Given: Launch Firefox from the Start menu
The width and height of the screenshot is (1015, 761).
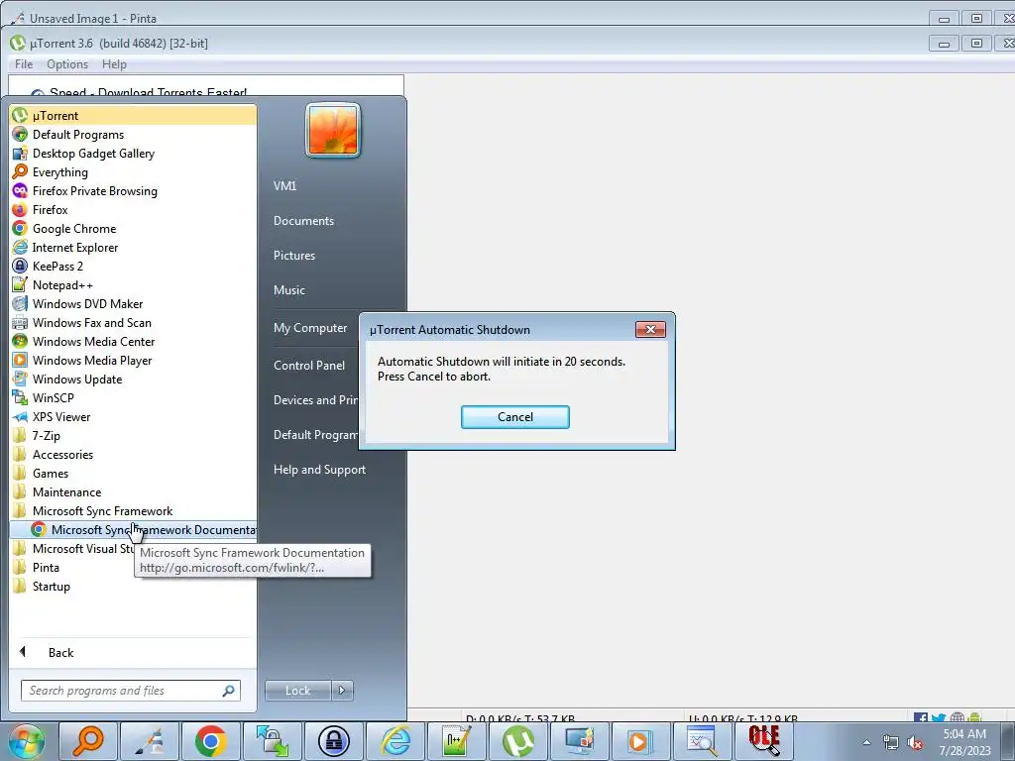Looking at the screenshot, I should (134, 210).
